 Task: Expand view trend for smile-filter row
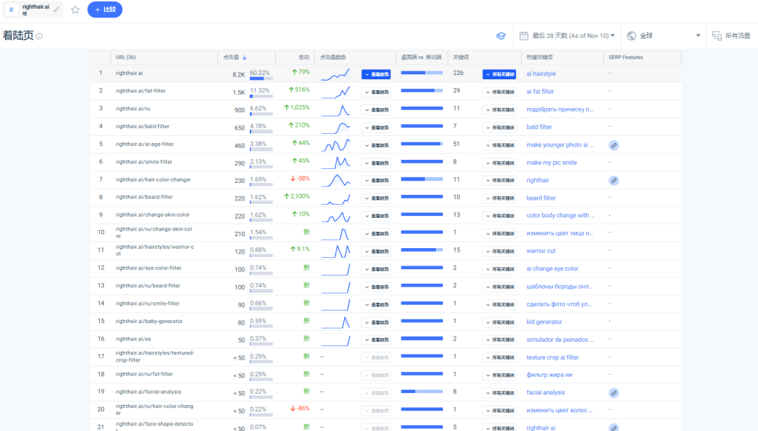pos(376,163)
